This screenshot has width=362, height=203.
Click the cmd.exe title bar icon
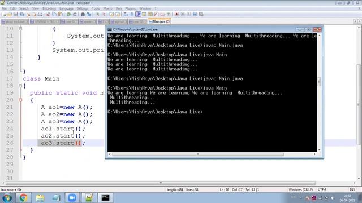tap(110, 30)
